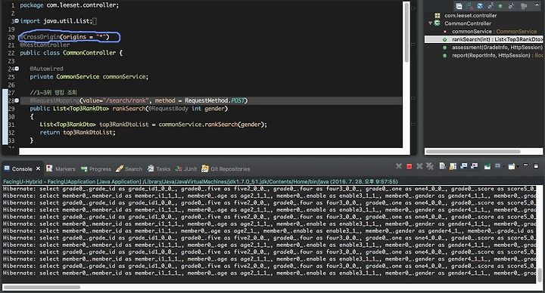Click the Tasks tab icon
Viewport: 545px width, 293px height.
coord(151,168)
